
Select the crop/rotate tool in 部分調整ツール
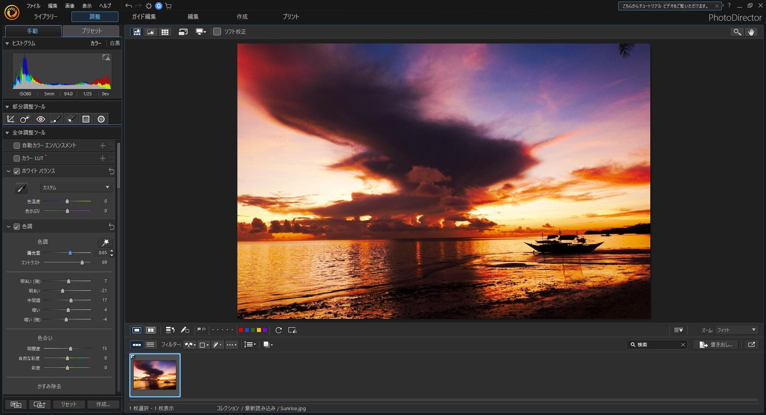(x=10, y=119)
